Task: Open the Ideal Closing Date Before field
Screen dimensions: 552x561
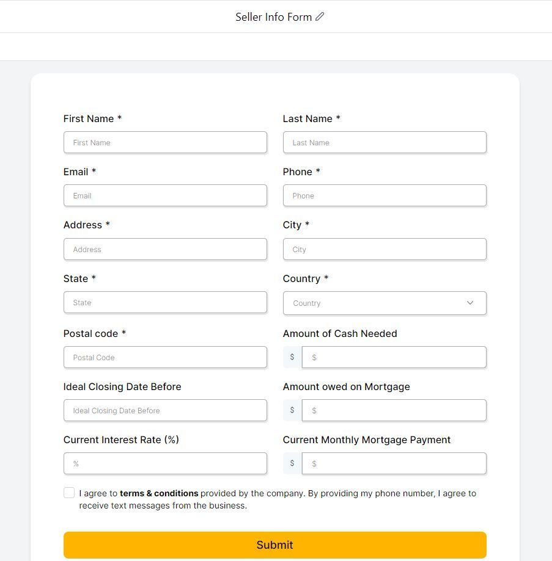Action: tap(165, 410)
